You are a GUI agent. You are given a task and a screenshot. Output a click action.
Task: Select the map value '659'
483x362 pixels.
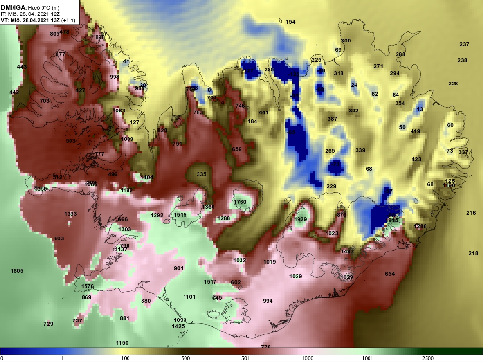(237, 149)
